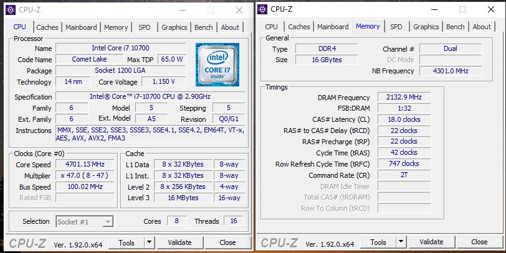The height and width of the screenshot is (253, 506).
Task: Click the Socket 1200 LGA package value
Action: 121,70
